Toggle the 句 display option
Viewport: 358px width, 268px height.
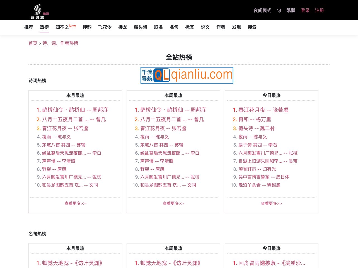(279, 10)
